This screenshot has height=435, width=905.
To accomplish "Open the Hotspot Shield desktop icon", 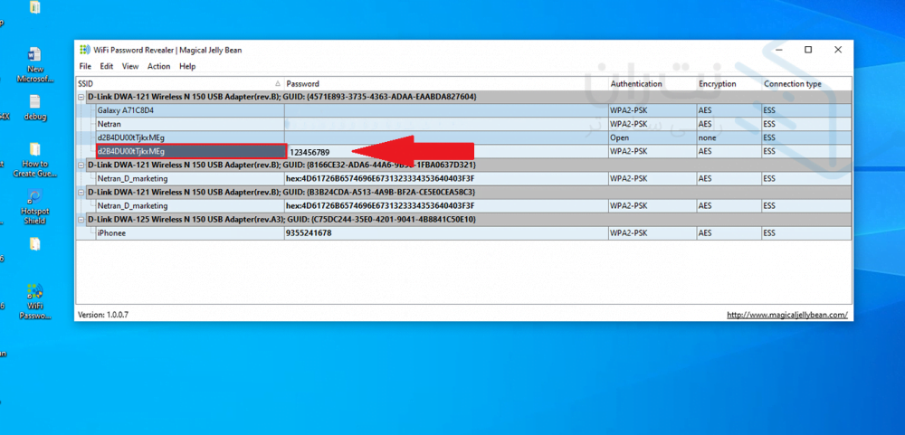I will 34,198.
